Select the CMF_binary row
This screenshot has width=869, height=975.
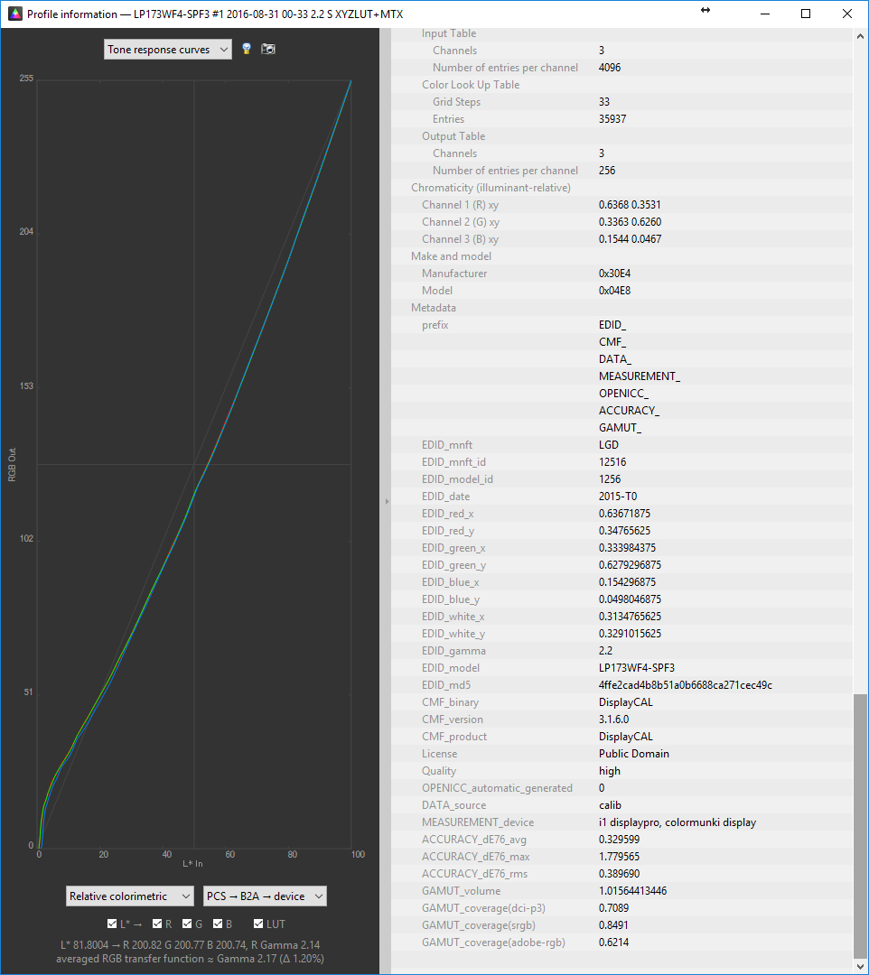[x=622, y=702]
